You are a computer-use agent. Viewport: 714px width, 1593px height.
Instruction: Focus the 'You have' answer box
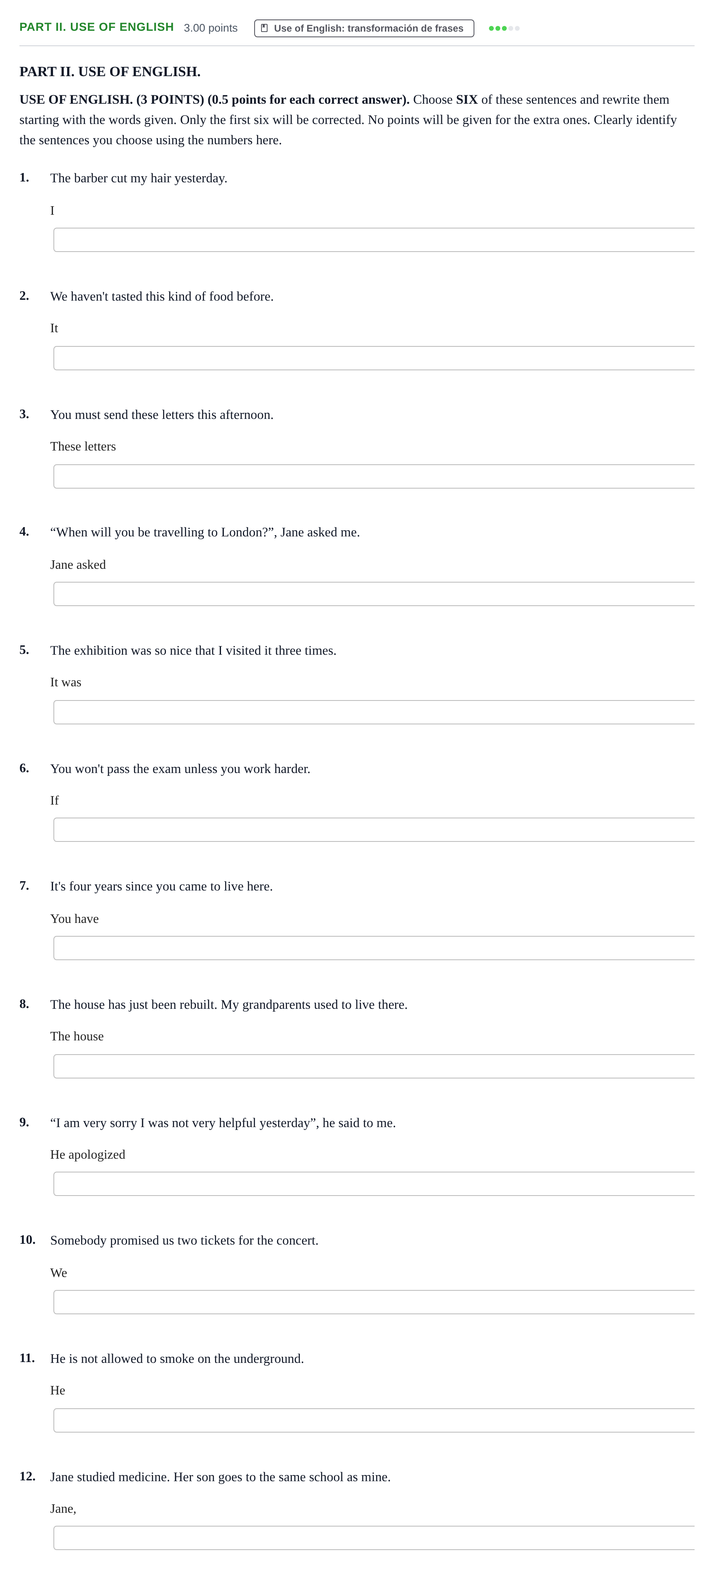(374, 948)
